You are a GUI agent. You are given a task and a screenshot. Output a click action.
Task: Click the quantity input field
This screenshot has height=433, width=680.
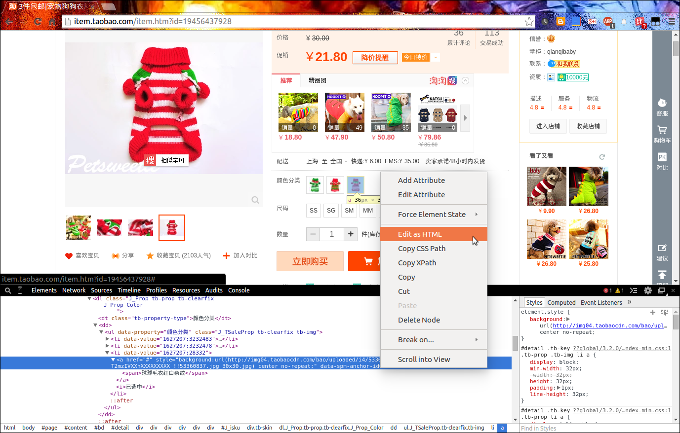click(x=332, y=234)
